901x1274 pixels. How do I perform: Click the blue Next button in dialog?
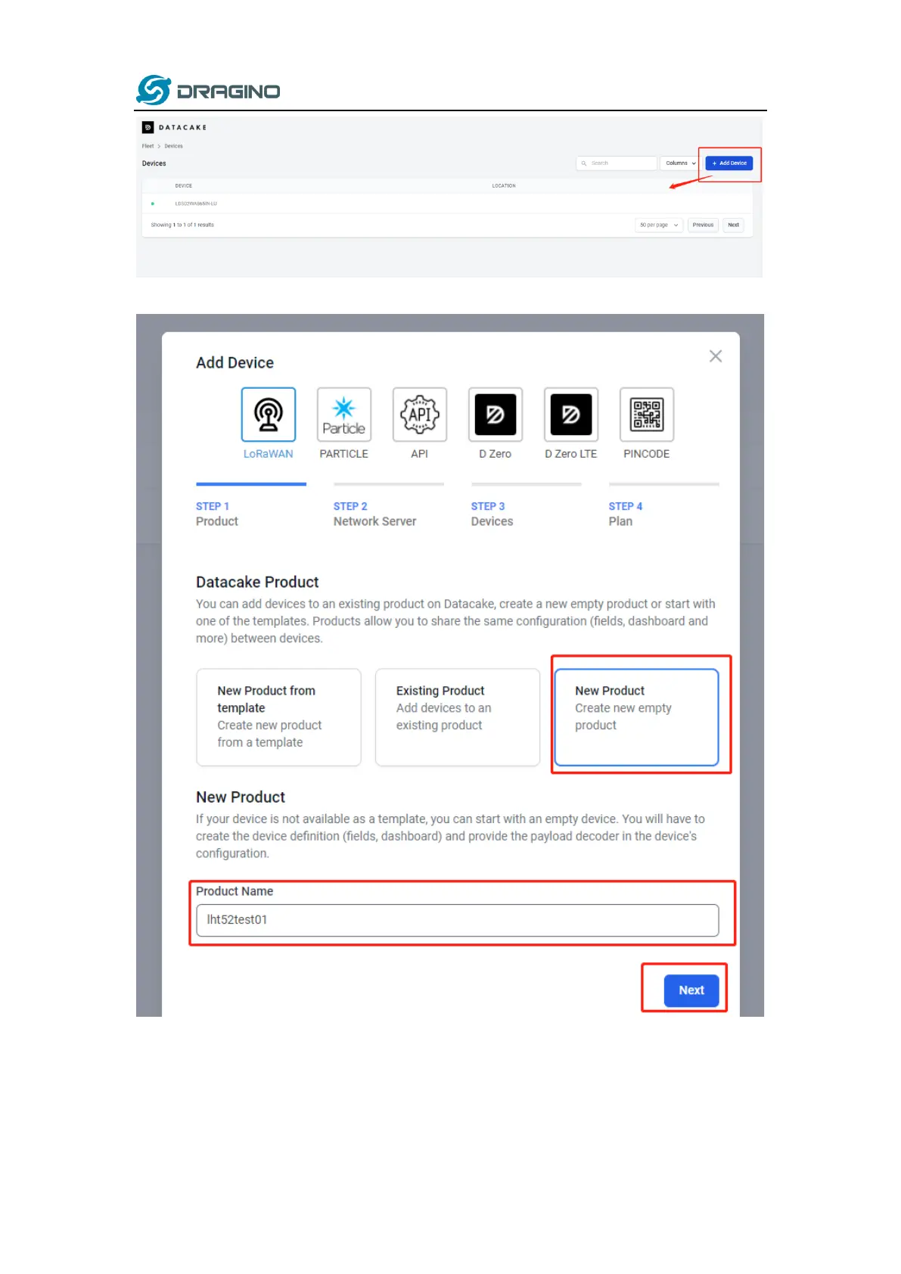691,990
